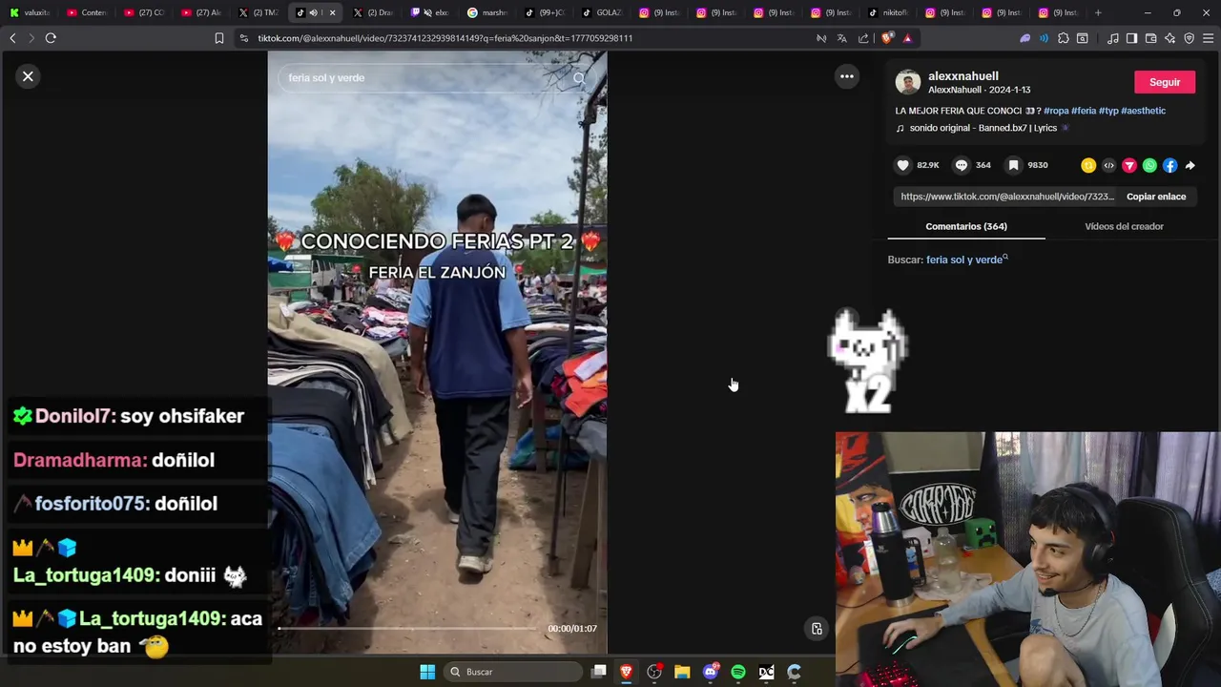This screenshot has width=1221, height=687.
Task: Open the Brave Rewards triangle icon
Action: click(907, 38)
